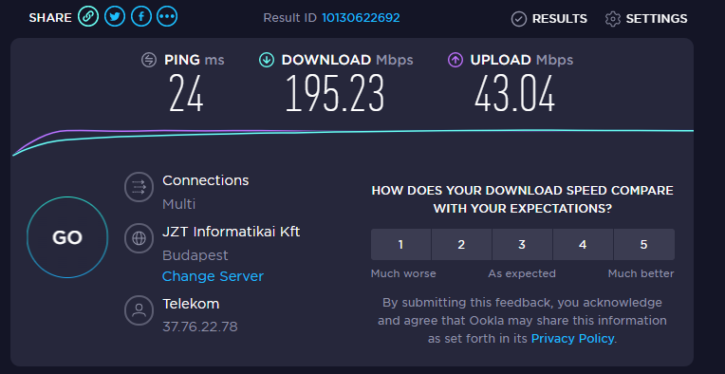Click the Connections multi-arrow icon

point(139,187)
